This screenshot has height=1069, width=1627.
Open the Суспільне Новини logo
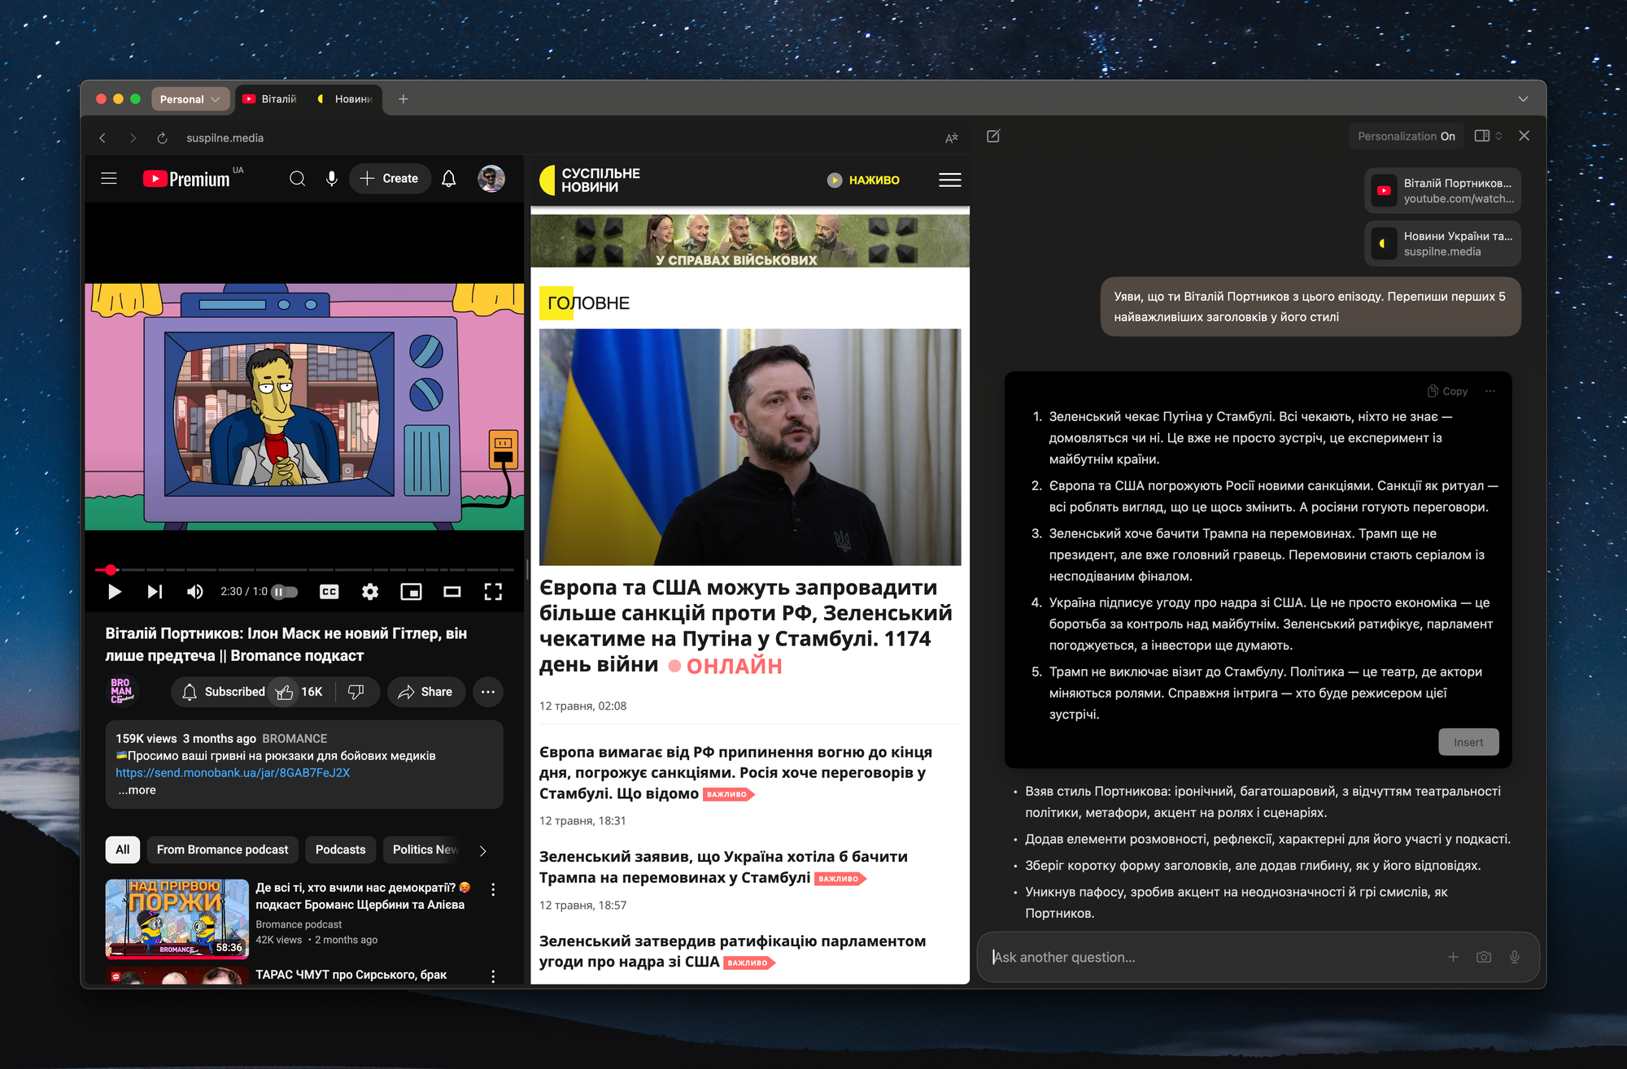click(x=590, y=180)
